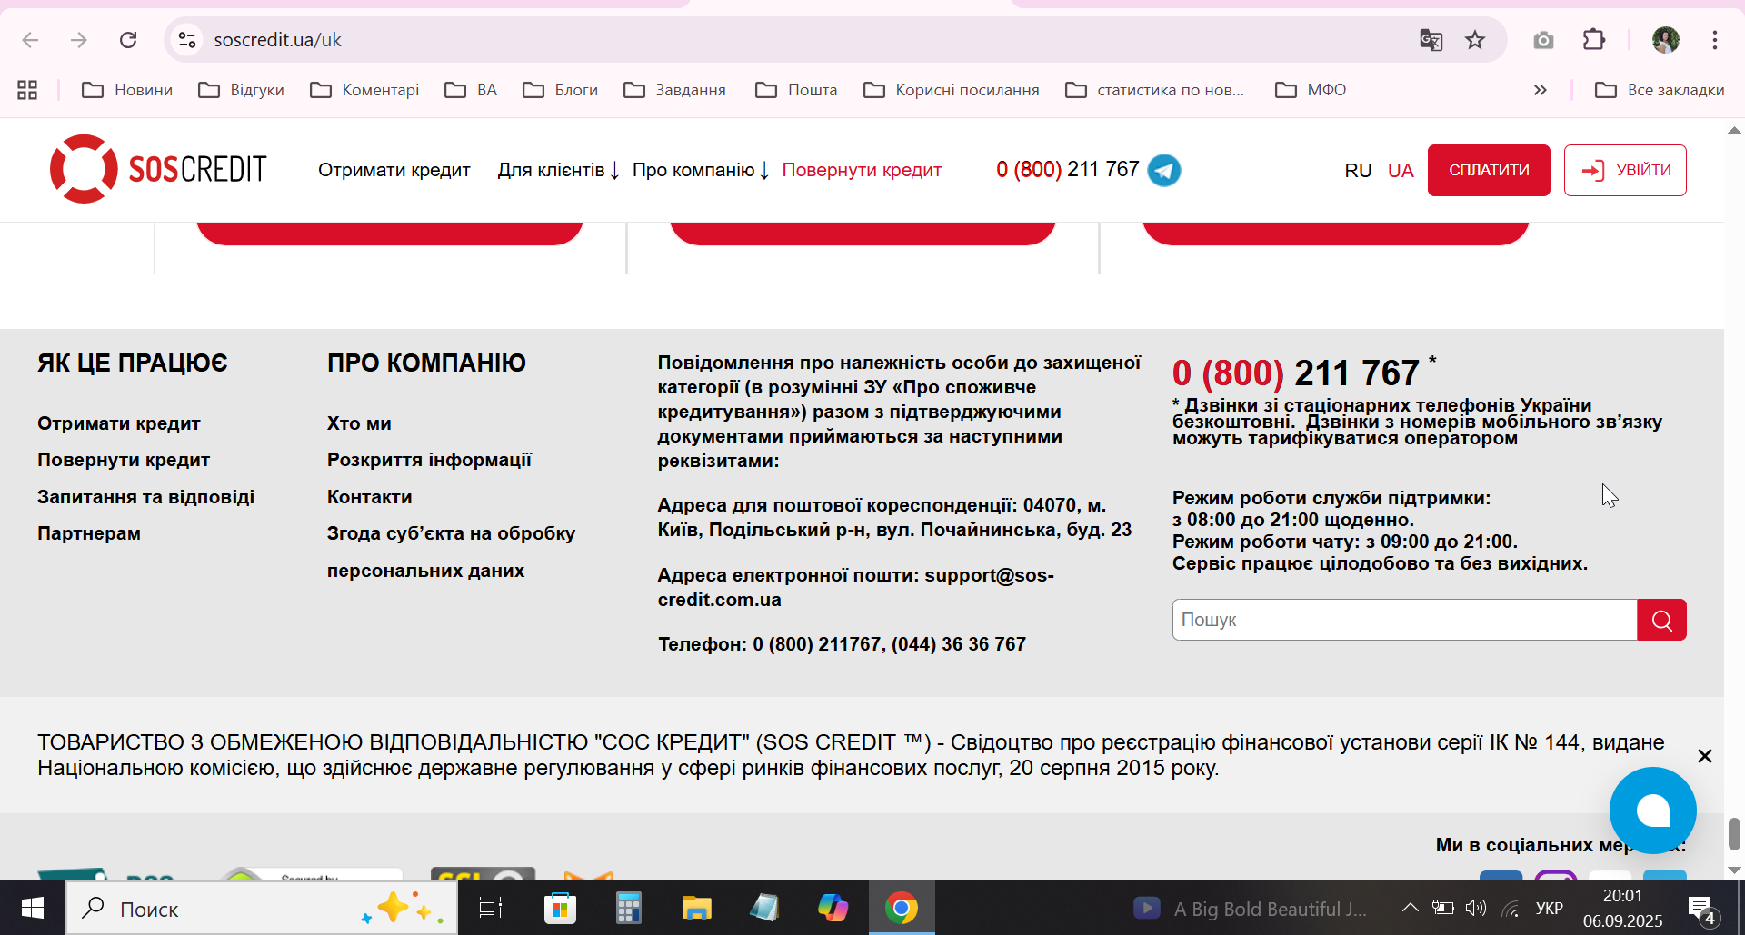
Task: Open the Все закладки folder
Action: point(1660,90)
